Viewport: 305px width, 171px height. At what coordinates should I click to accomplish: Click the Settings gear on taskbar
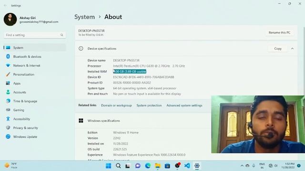[x=197, y=166]
